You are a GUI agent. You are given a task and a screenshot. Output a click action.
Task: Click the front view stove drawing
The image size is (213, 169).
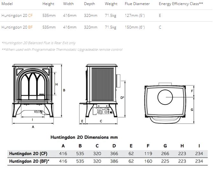(33, 91)
